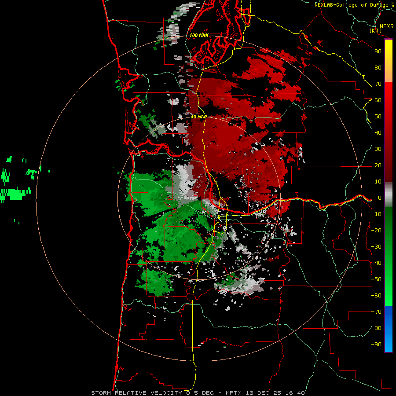Click the gray near-zero segment of color bar
The height and width of the screenshot is (396, 396).
pos(389,195)
